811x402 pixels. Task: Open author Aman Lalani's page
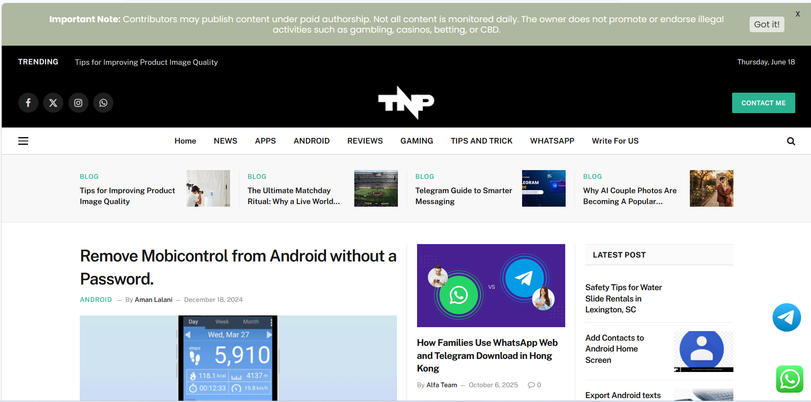click(x=153, y=300)
